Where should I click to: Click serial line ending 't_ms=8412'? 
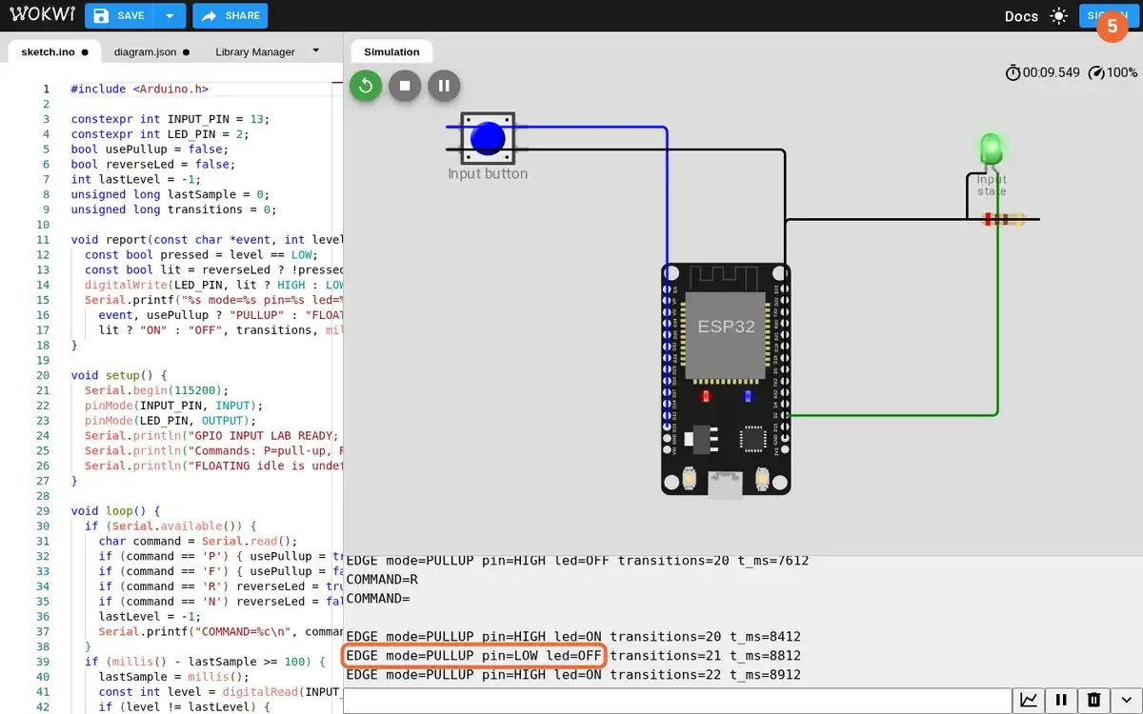click(x=573, y=637)
